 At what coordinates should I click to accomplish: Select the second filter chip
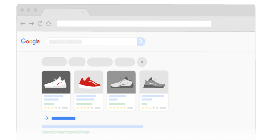(x=77, y=62)
